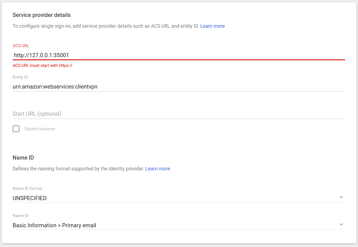Click the 'Defines the naming format' description text
Image resolution: width=358 pixels, height=247 pixels.
[78, 169]
